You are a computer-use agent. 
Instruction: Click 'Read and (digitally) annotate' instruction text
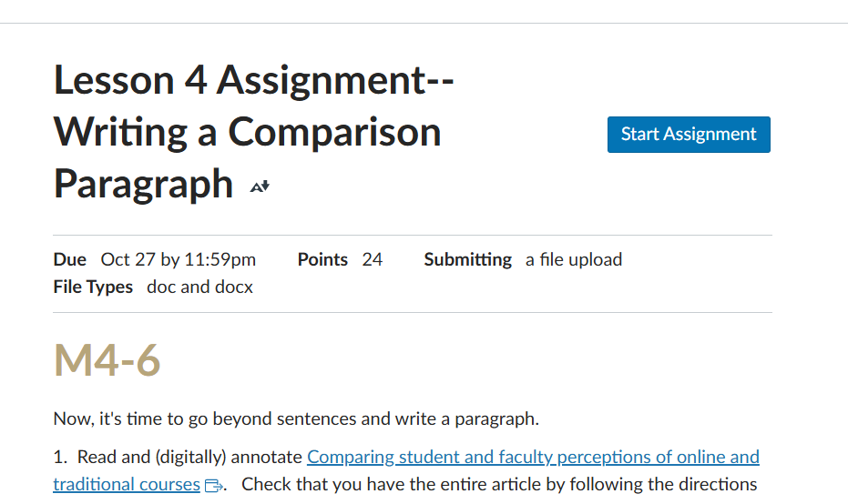[189, 457]
